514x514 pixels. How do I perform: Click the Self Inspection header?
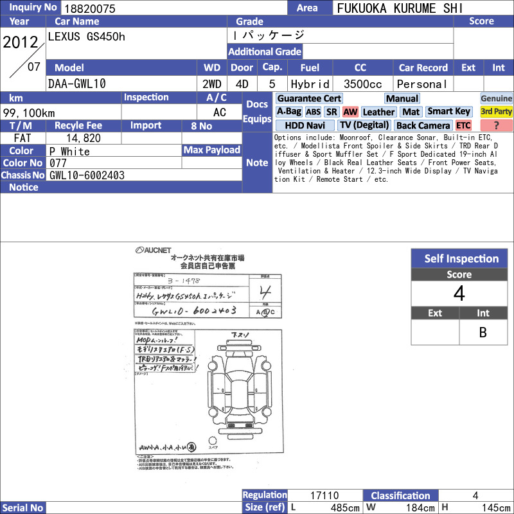pos(459,258)
